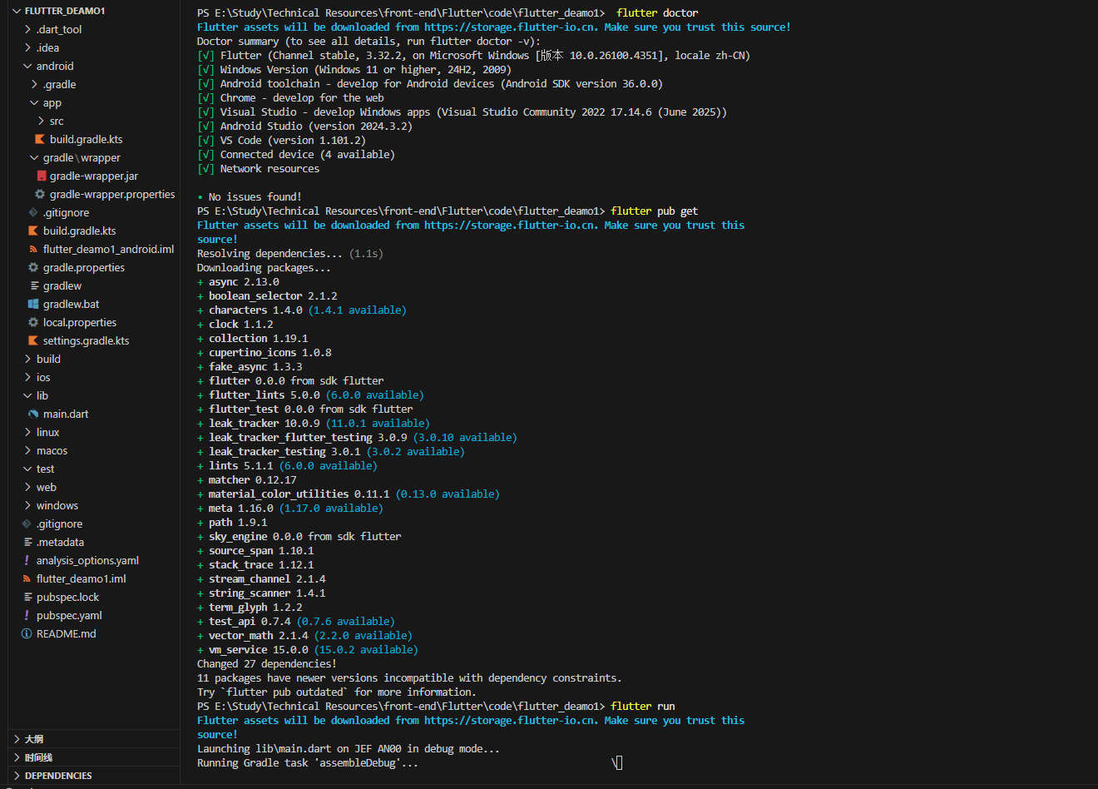Click the README.md info icon

click(27, 633)
